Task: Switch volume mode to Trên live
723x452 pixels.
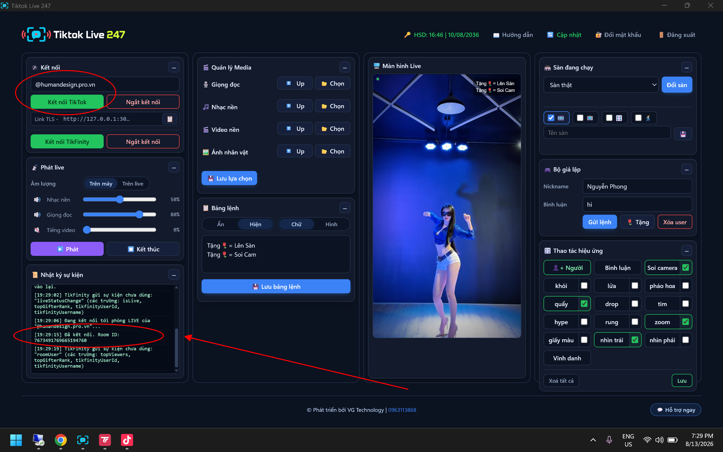Action: [x=133, y=184]
